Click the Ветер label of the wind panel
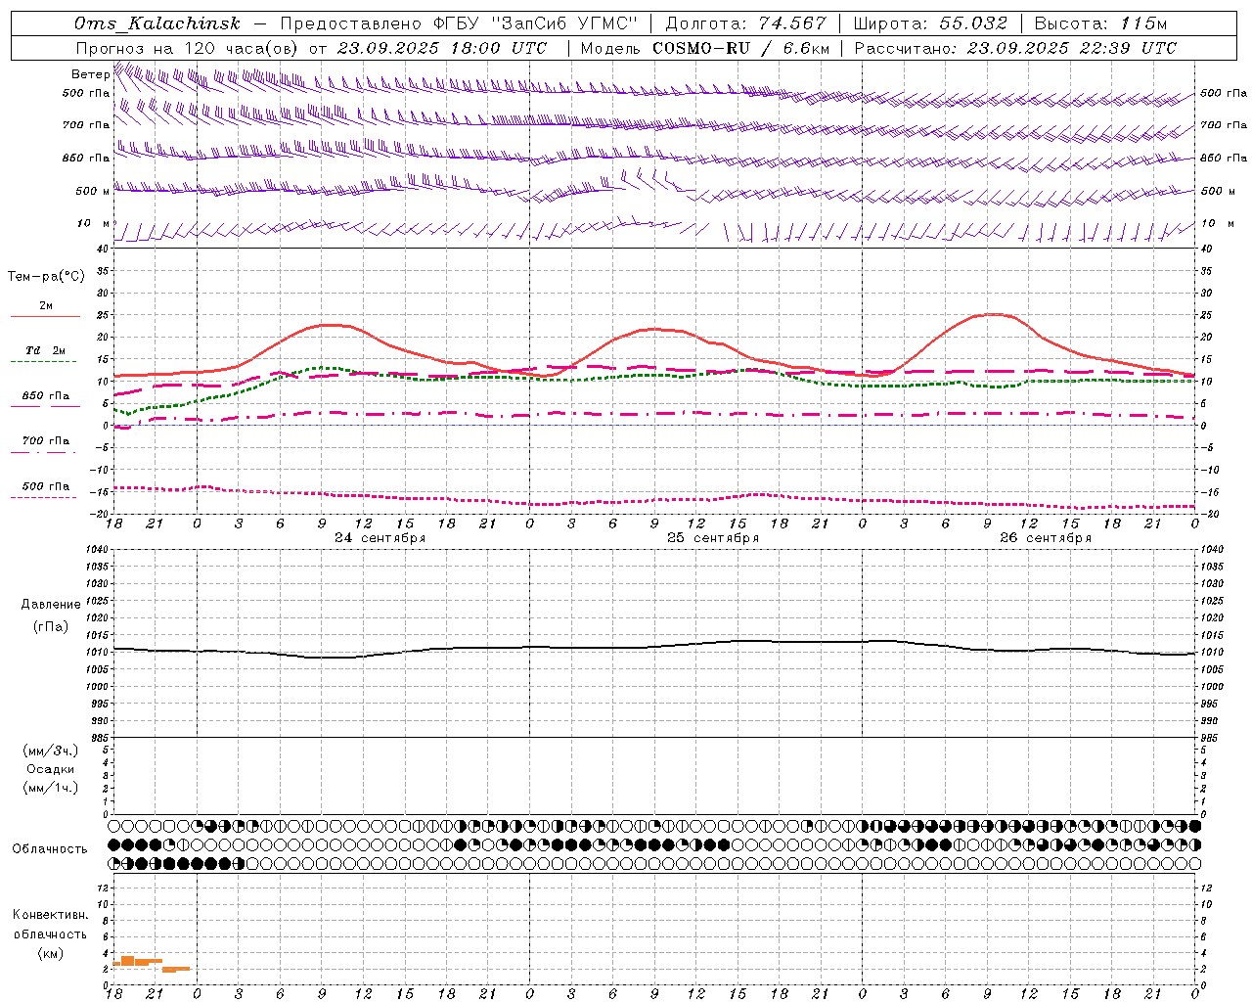1252x1002 pixels. pos(91,74)
